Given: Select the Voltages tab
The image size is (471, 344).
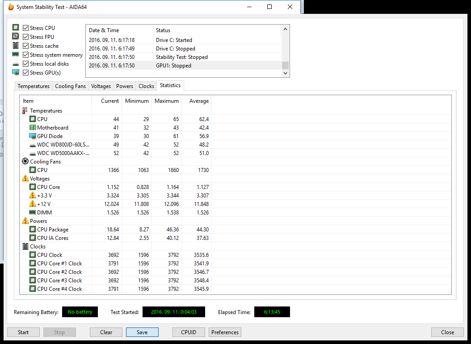Looking at the screenshot, I should (x=101, y=86).
